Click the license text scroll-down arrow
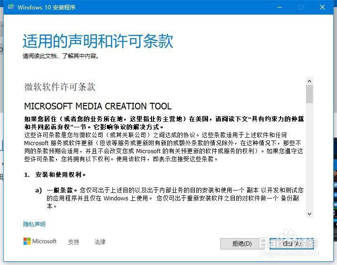The width and height of the screenshot is (337, 265). pyautogui.click(x=310, y=214)
